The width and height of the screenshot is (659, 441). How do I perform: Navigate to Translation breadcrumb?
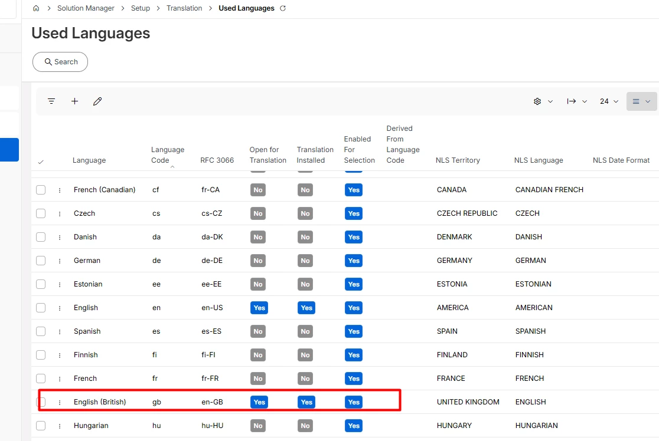(x=184, y=8)
